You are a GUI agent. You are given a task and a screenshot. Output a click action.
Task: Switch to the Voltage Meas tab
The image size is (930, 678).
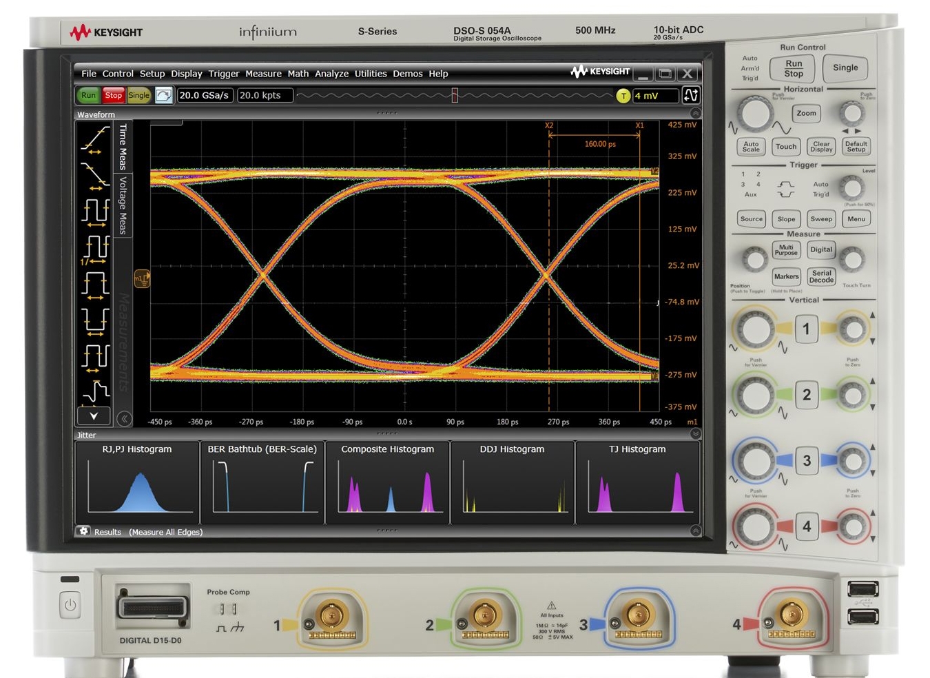point(123,205)
